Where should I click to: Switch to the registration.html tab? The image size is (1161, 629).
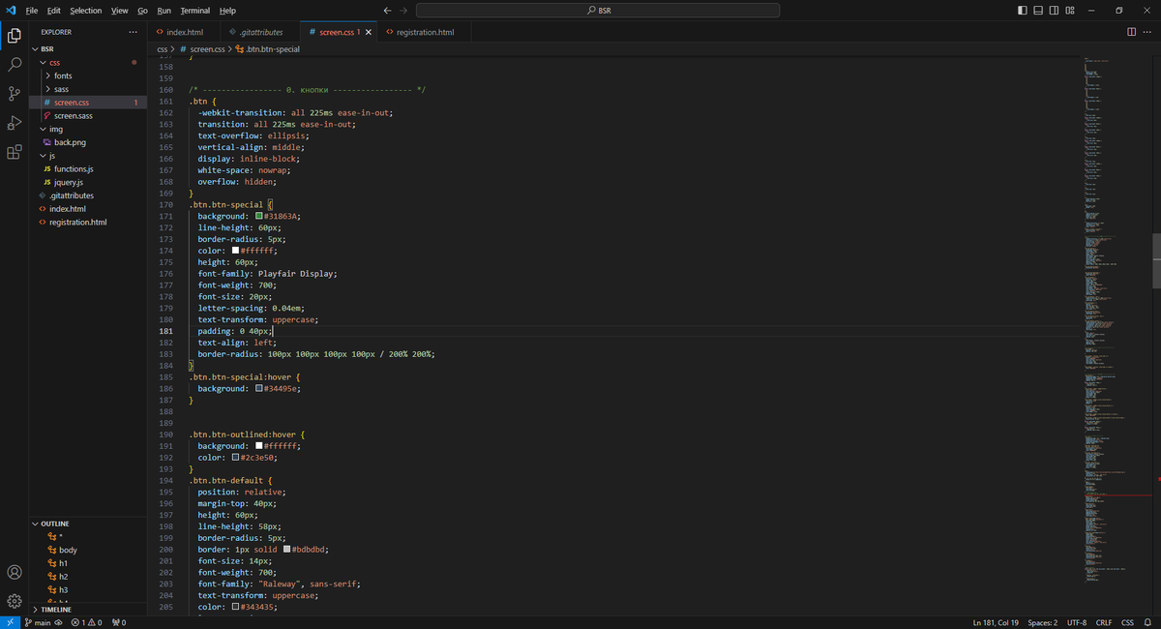point(425,32)
